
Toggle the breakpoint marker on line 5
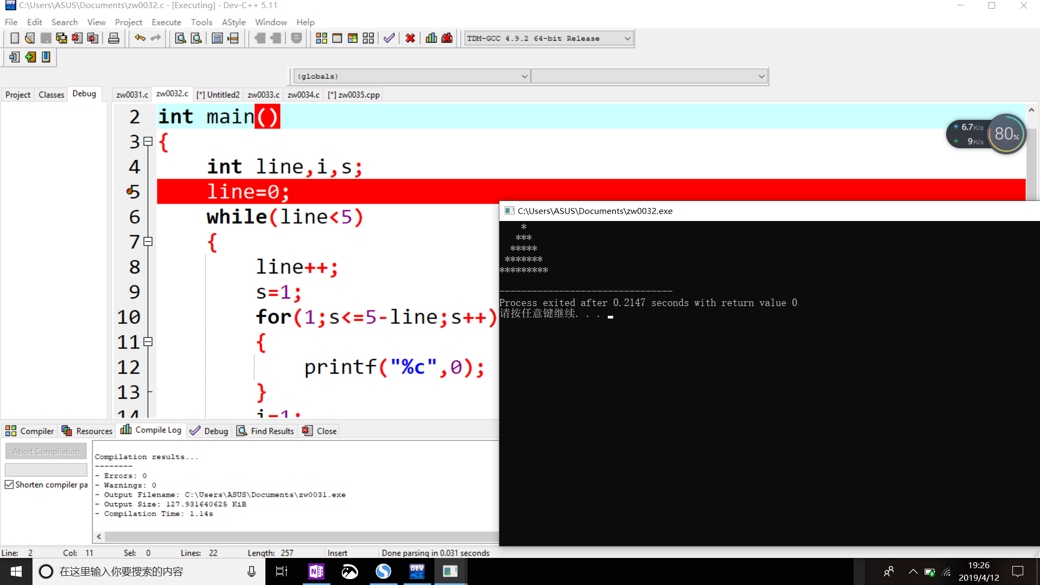coord(131,192)
